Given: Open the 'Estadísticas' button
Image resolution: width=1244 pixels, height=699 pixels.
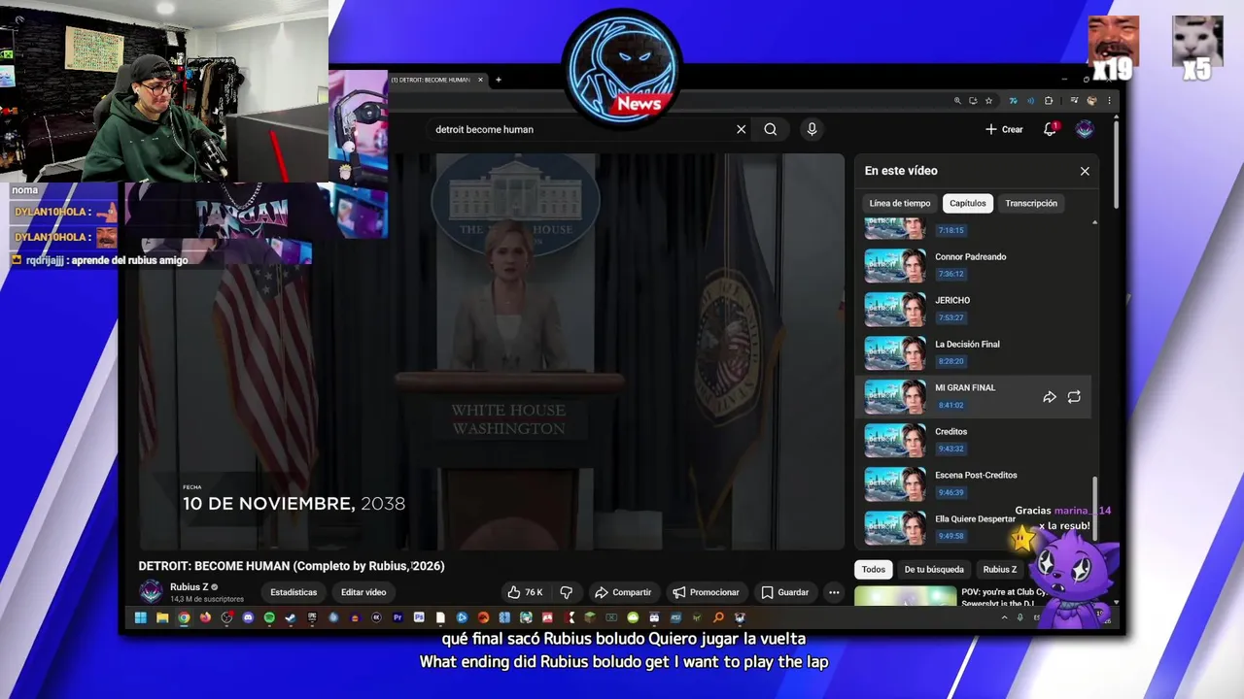Looking at the screenshot, I should [x=294, y=592].
